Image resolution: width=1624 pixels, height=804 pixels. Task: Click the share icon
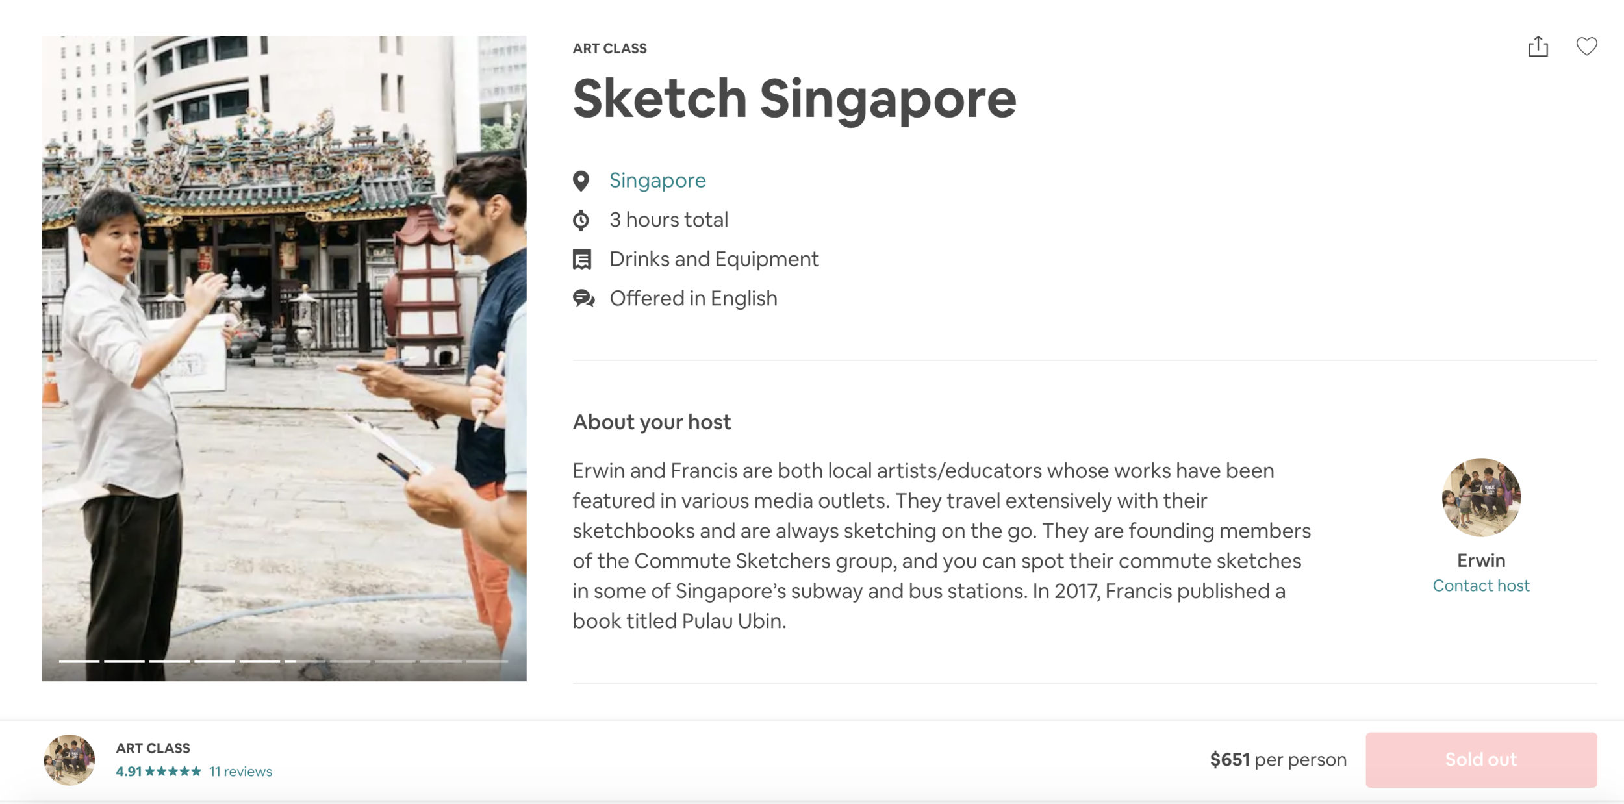click(1538, 47)
